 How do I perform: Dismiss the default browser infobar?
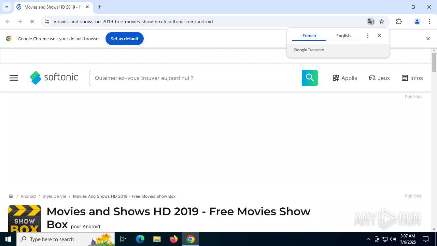click(428, 39)
